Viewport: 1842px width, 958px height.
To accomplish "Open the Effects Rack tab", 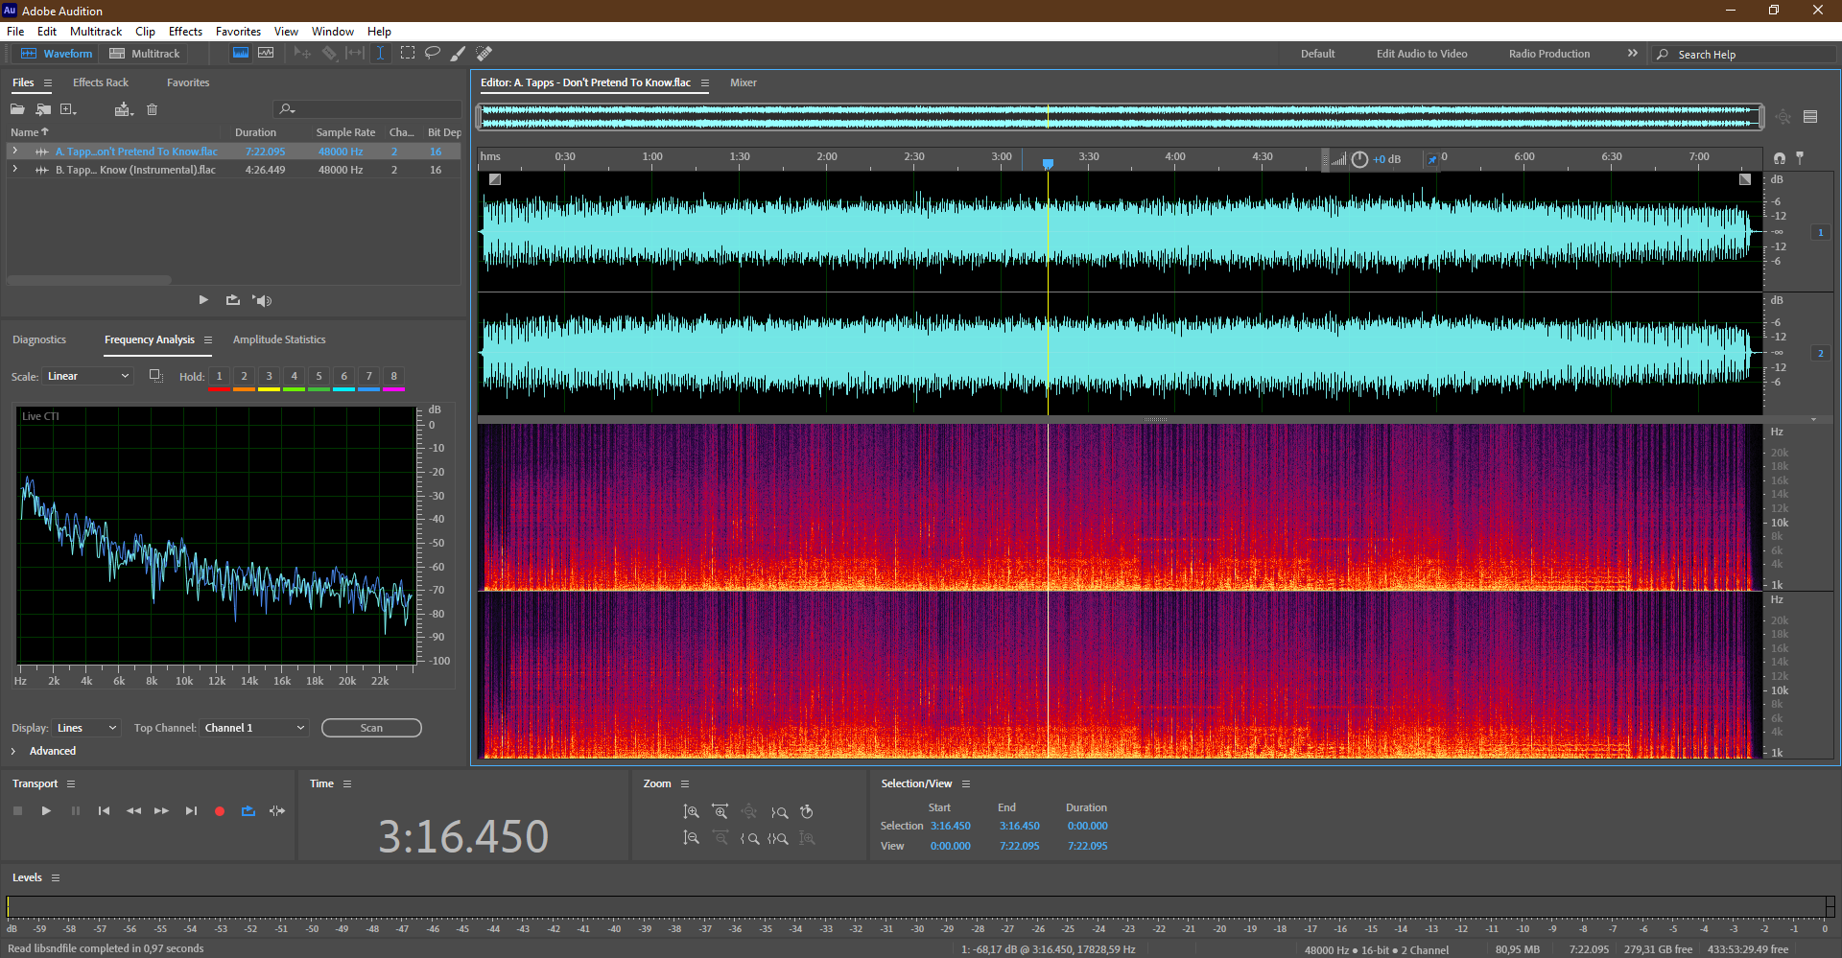I will tap(101, 82).
